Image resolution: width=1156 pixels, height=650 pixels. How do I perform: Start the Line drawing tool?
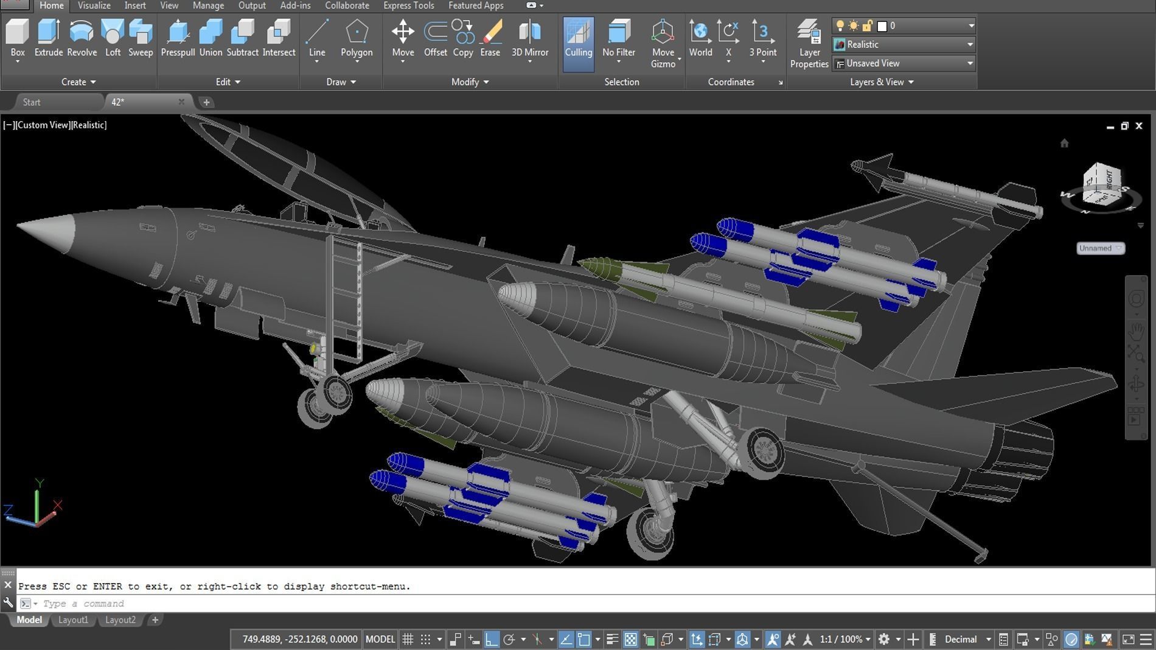tap(317, 38)
